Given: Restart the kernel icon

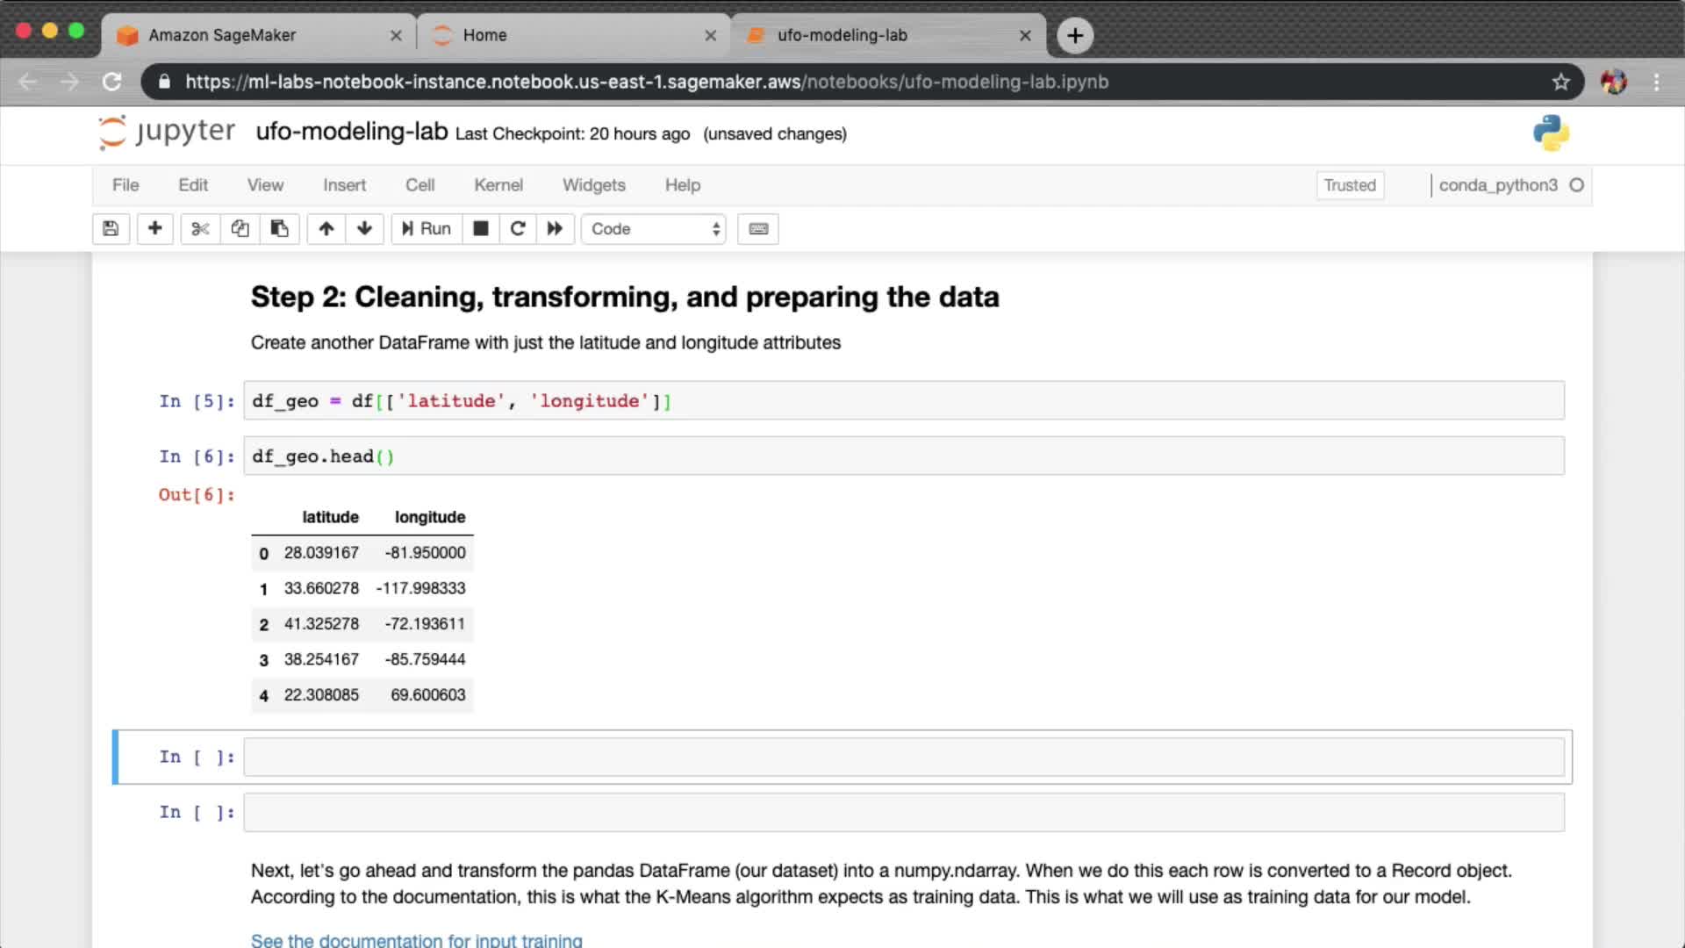Looking at the screenshot, I should 518,229.
